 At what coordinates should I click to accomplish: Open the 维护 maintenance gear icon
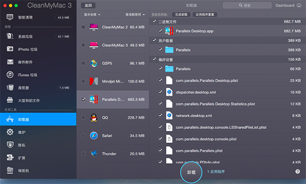coord(10,132)
